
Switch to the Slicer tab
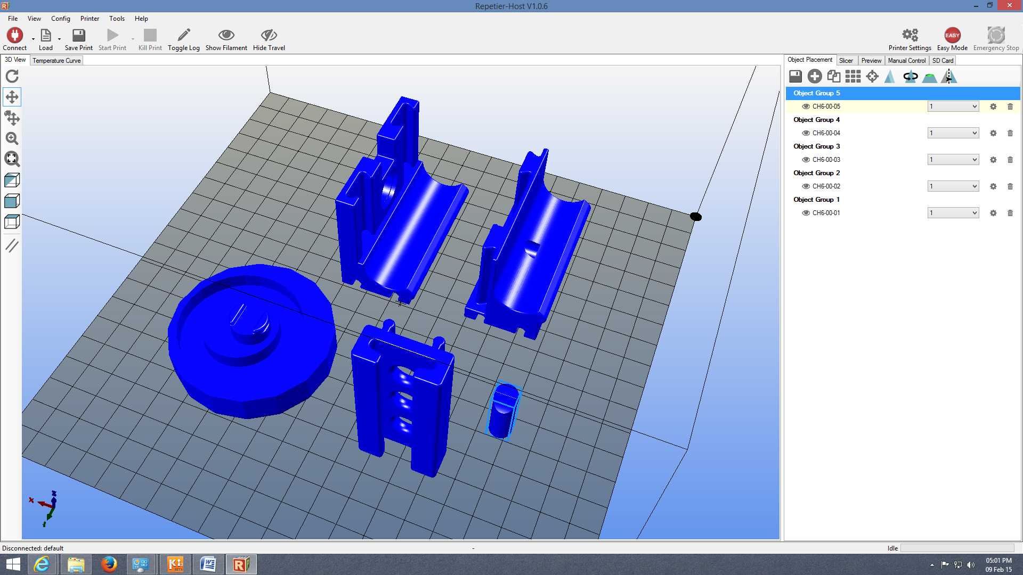click(846, 61)
